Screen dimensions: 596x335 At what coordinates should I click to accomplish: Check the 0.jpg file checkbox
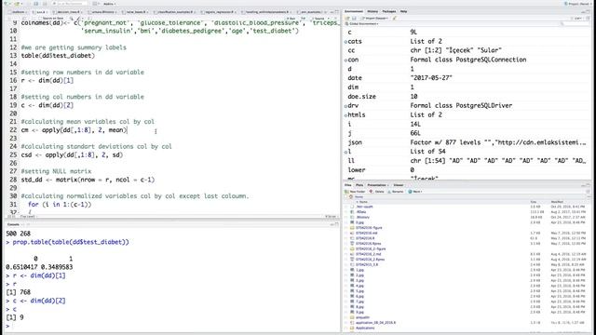pos(346,222)
